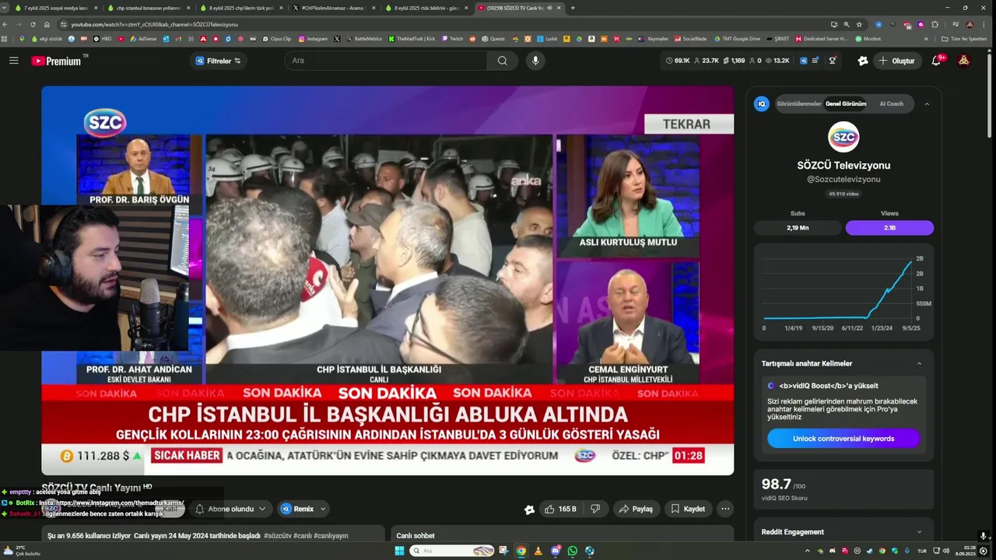This screenshot has width=996, height=560.
Task: Click the Oluştur create button
Action: [x=897, y=61]
